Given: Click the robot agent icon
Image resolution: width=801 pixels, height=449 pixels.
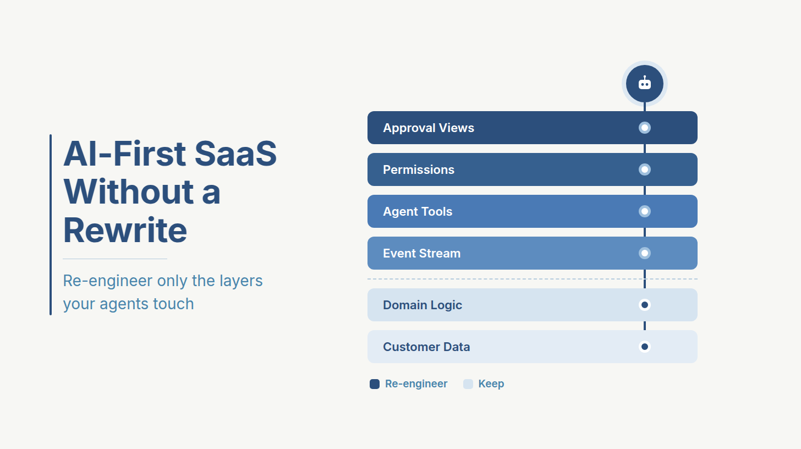Looking at the screenshot, I should (645, 84).
